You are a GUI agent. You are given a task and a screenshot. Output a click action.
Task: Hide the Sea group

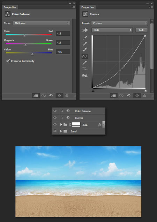click(x=55, y=124)
